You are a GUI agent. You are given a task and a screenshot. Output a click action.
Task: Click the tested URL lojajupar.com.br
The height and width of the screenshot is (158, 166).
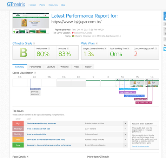pos(77,22)
